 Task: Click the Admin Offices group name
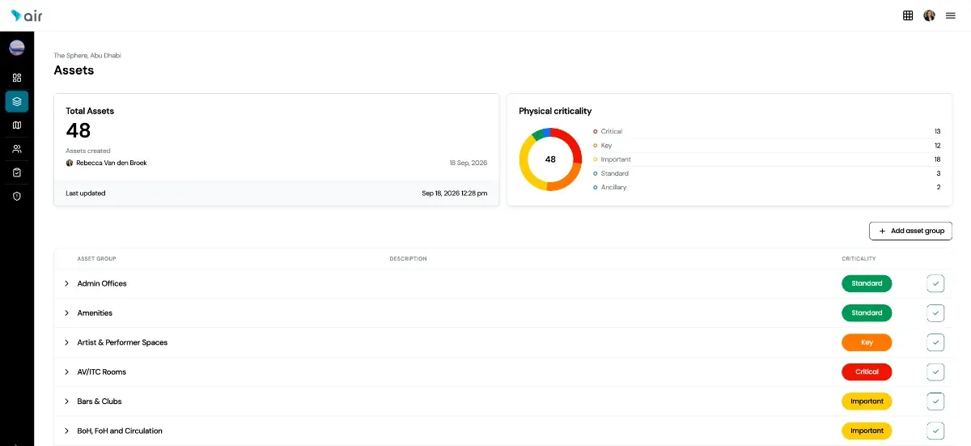pyautogui.click(x=102, y=284)
